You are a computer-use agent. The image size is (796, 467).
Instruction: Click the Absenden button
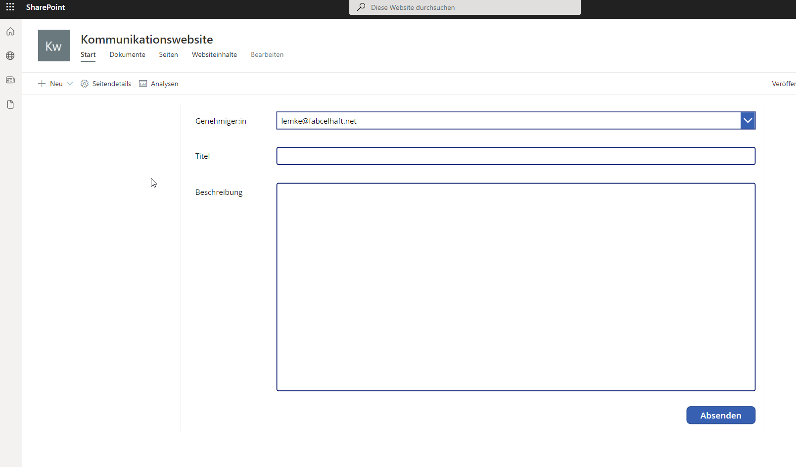(720, 415)
